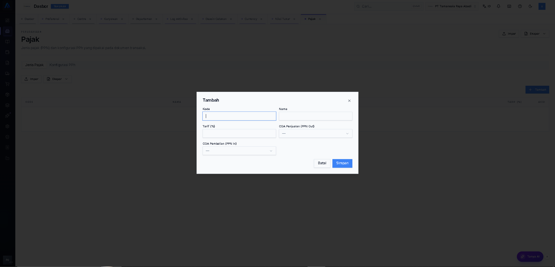
Task: Toggle dark mode with moon icon
Action: [530, 6]
